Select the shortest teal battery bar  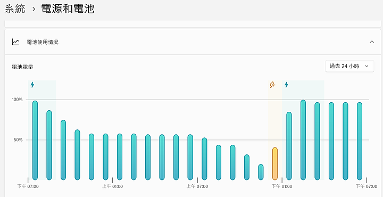261,172
